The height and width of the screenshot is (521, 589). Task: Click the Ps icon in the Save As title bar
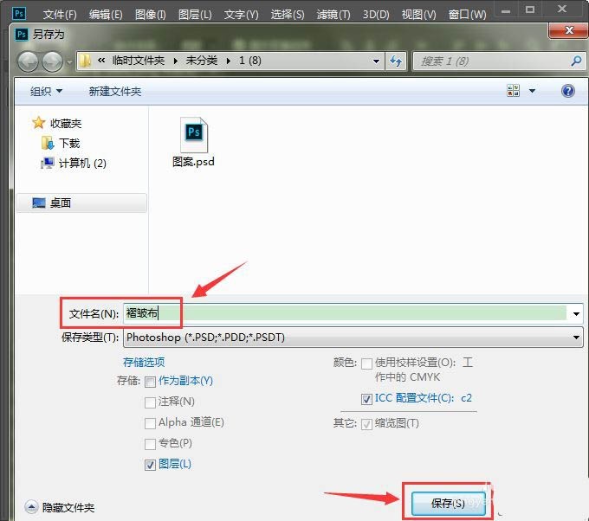tap(22, 35)
